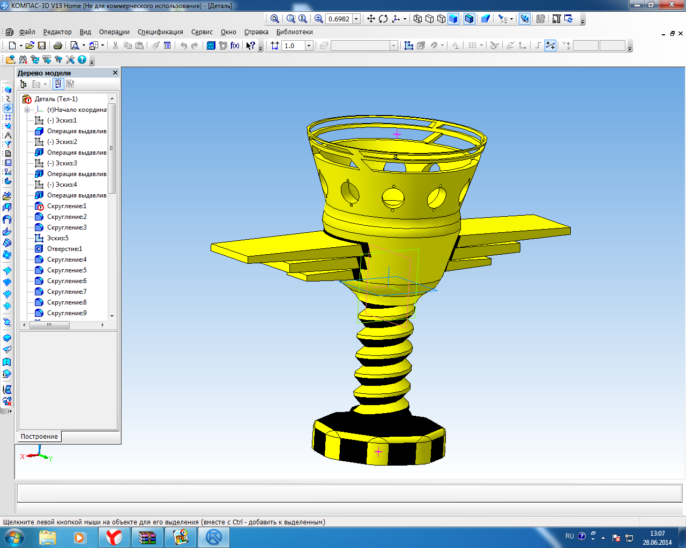Open the Variables f(x) icon

pos(235,45)
